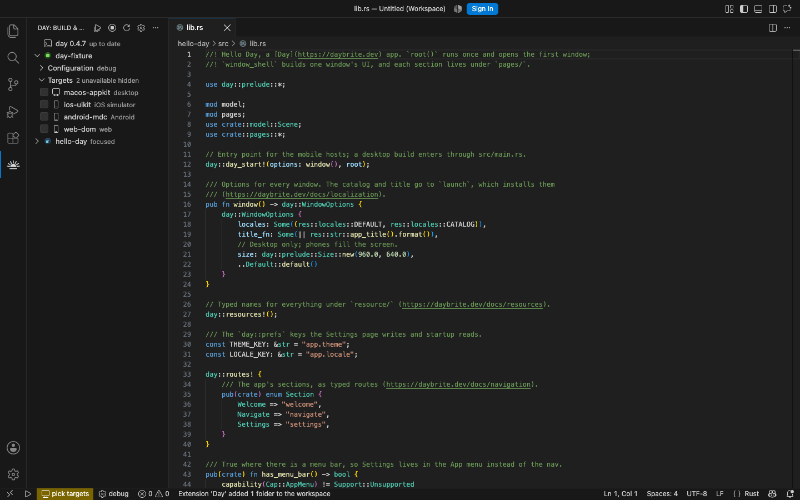The height and width of the screenshot is (500, 800).
Task: Open the Source Control view
Action: [x=13, y=84]
